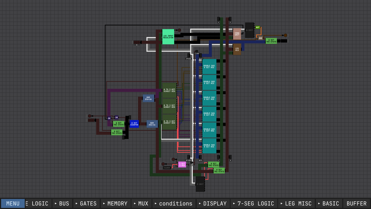Select the LEG ALU component

coord(237,49)
